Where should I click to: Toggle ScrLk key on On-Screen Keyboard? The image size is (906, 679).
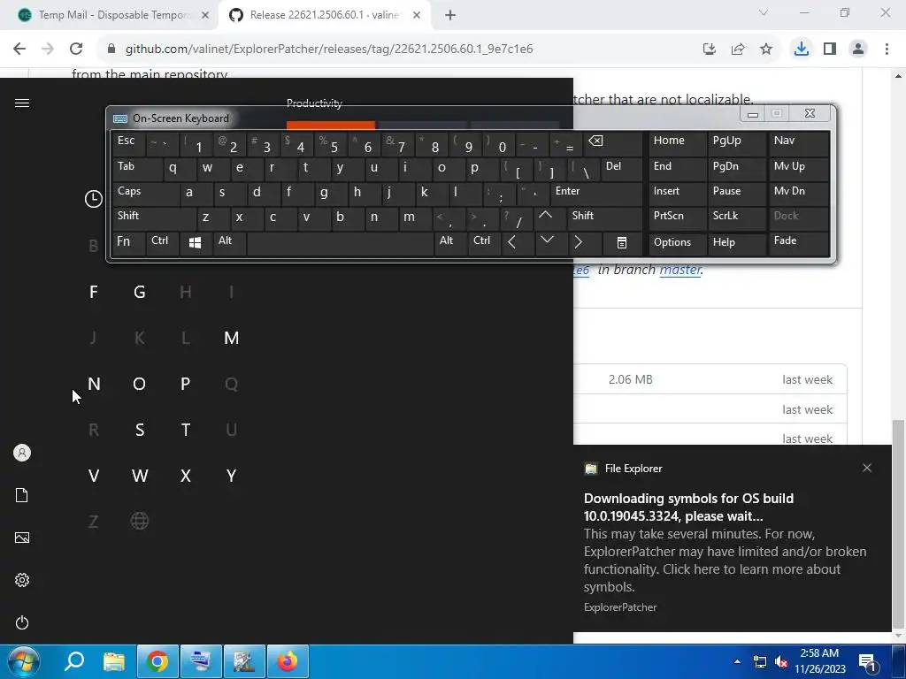[x=736, y=218]
